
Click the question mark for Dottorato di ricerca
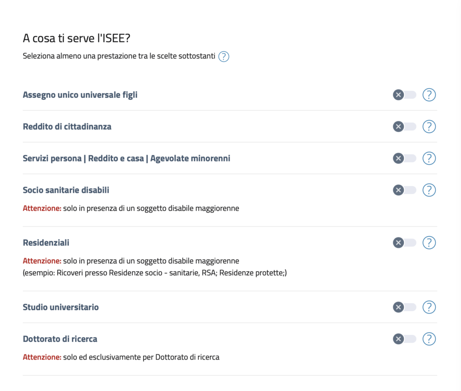click(429, 339)
